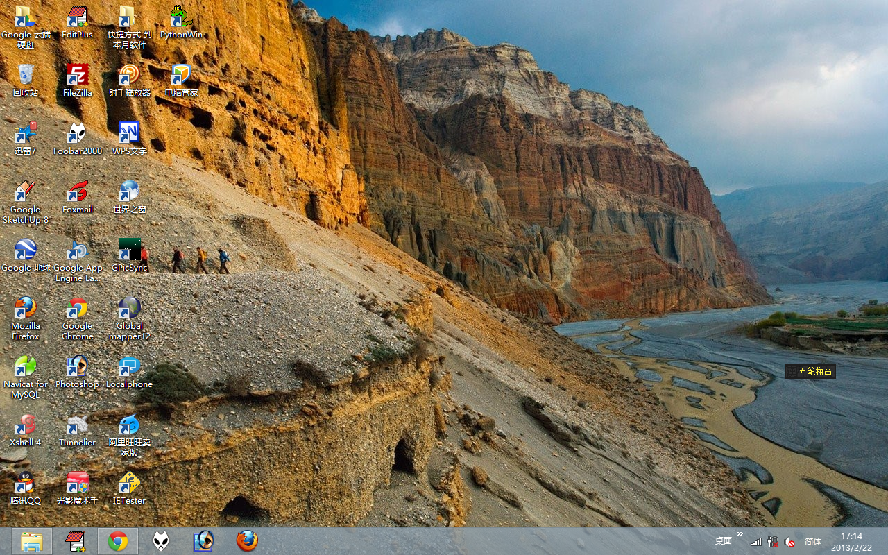Open the FileZilla desktop shortcut
Image resolution: width=888 pixels, height=555 pixels.
click(x=77, y=75)
